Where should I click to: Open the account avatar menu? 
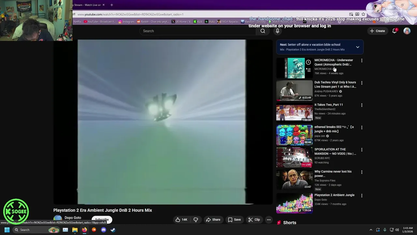407,31
